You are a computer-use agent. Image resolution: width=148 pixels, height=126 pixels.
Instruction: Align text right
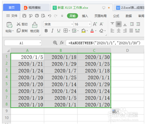[125, 31]
